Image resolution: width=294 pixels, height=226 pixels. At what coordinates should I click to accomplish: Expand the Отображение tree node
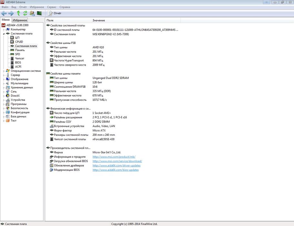pos(4,79)
